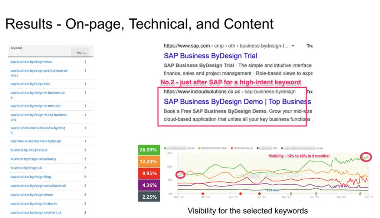The image size is (380, 218).
Task: Open keyword 'sap business bydesign tips'
Action: (x=30, y=84)
